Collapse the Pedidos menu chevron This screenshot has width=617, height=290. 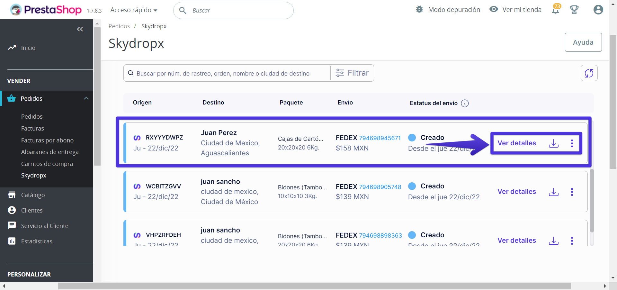click(x=86, y=98)
